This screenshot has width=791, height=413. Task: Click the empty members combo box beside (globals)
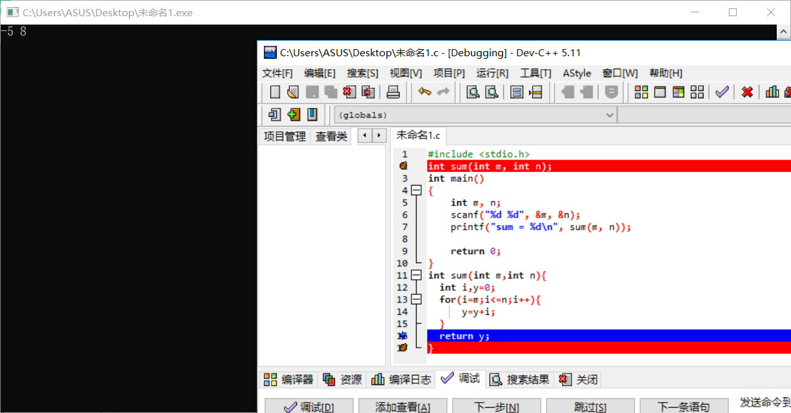(x=704, y=114)
